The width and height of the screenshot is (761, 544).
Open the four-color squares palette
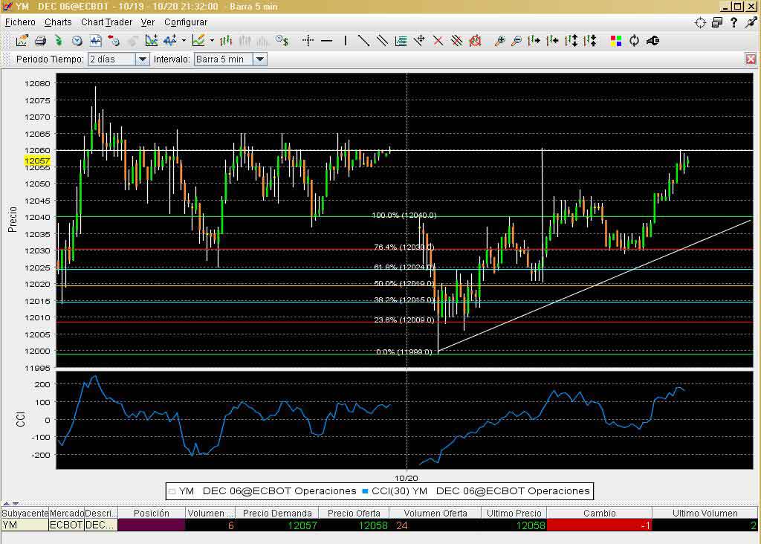616,41
